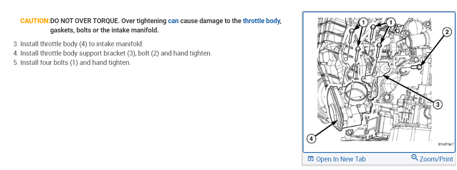This screenshot has width=457, height=170.
Task: Open the diagram via Open In New Tab text
Action: (341, 159)
